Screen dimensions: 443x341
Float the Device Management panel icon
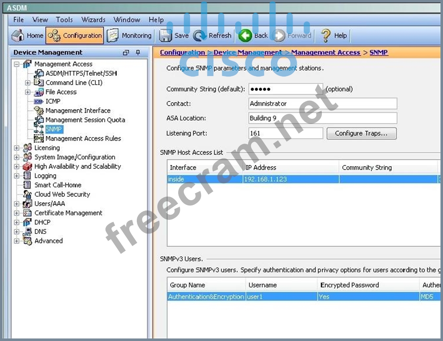coord(126,53)
